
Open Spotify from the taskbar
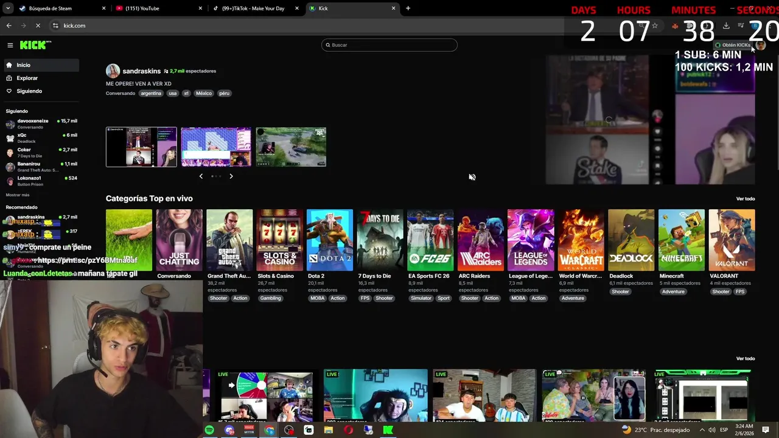[209, 430]
